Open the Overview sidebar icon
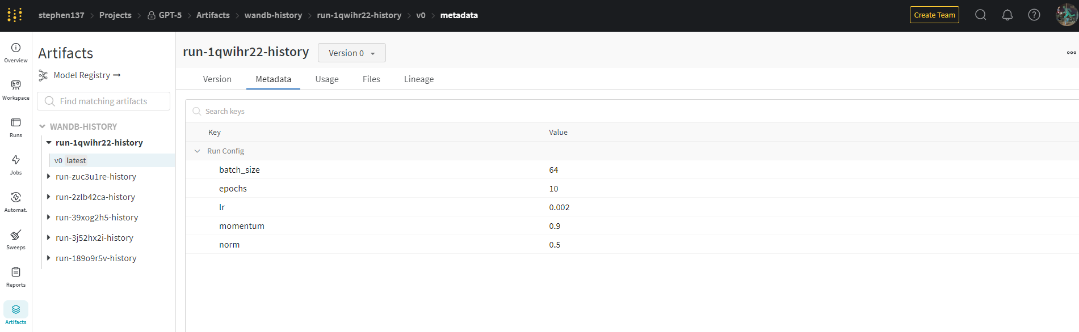This screenshot has height=332, width=1079. 16,52
